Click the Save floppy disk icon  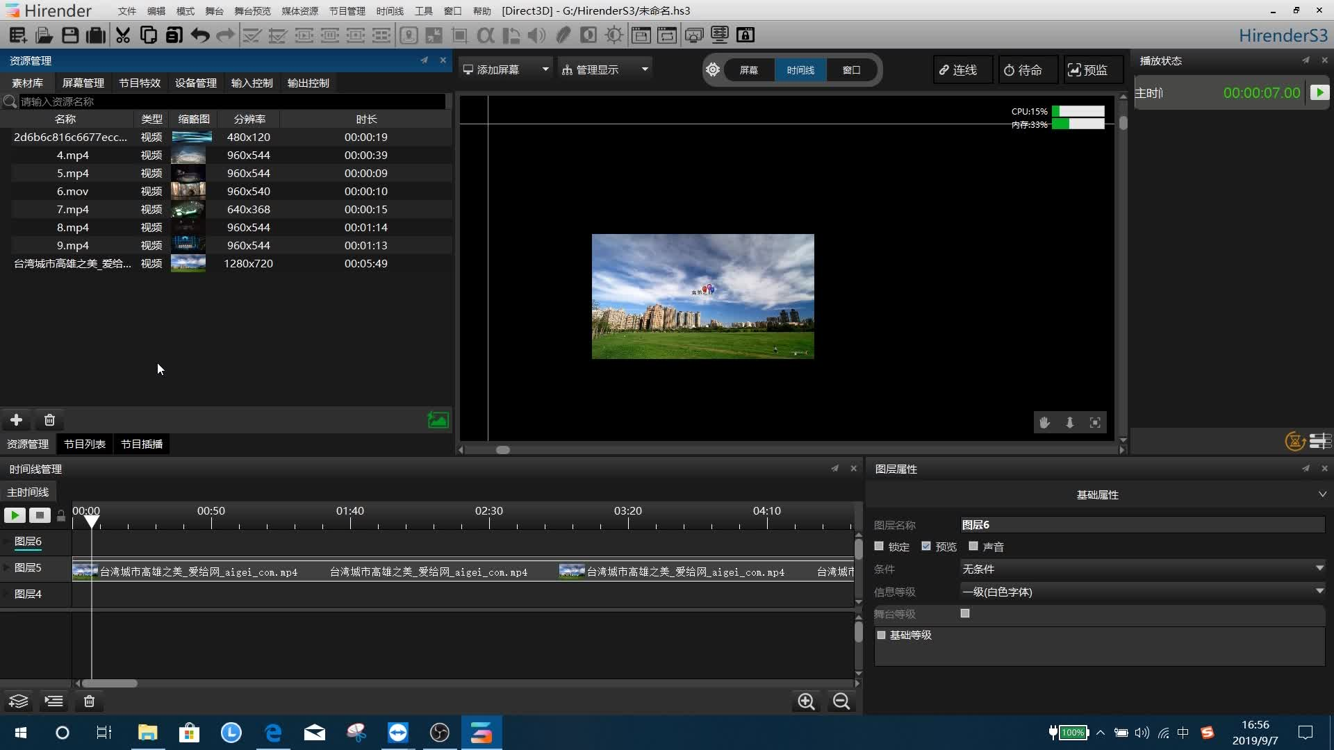click(x=69, y=35)
